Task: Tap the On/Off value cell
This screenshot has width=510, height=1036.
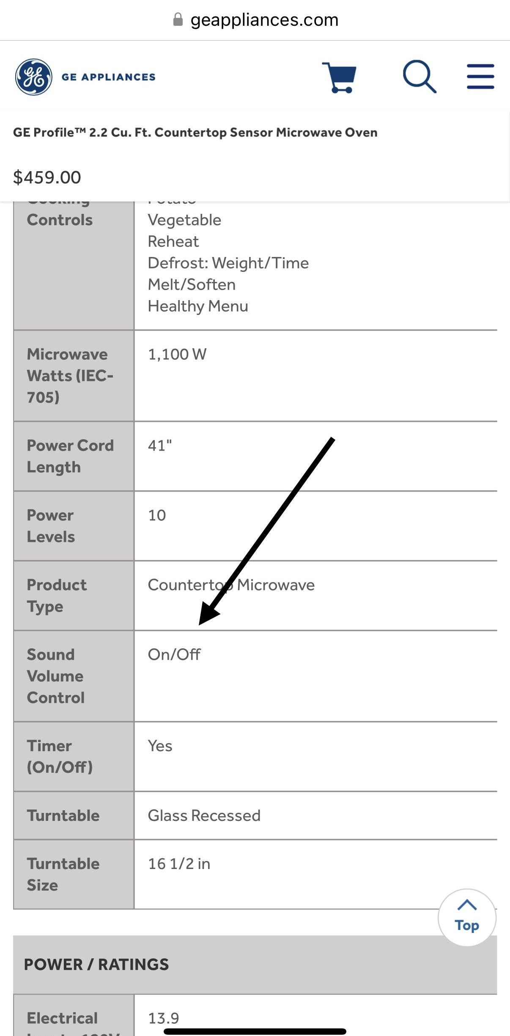Action: pyautogui.click(x=315, y=676)
